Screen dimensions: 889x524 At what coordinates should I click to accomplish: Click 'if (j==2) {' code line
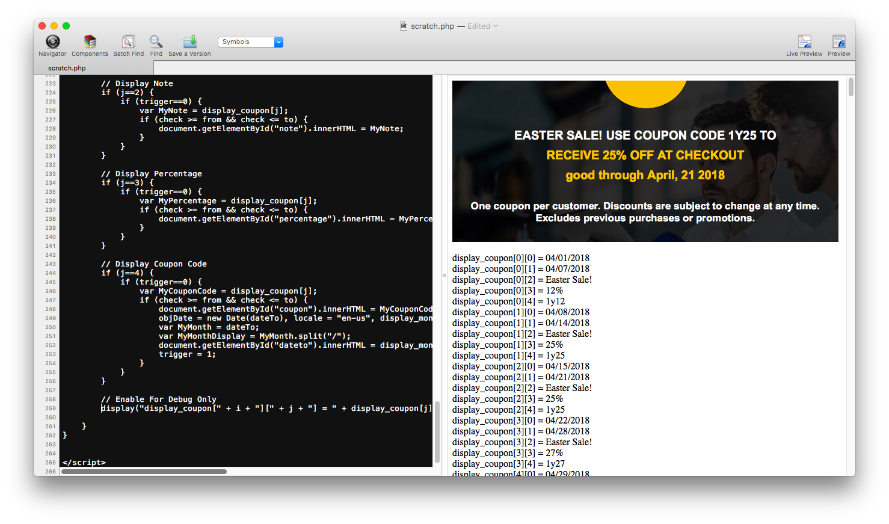[128, 93]
